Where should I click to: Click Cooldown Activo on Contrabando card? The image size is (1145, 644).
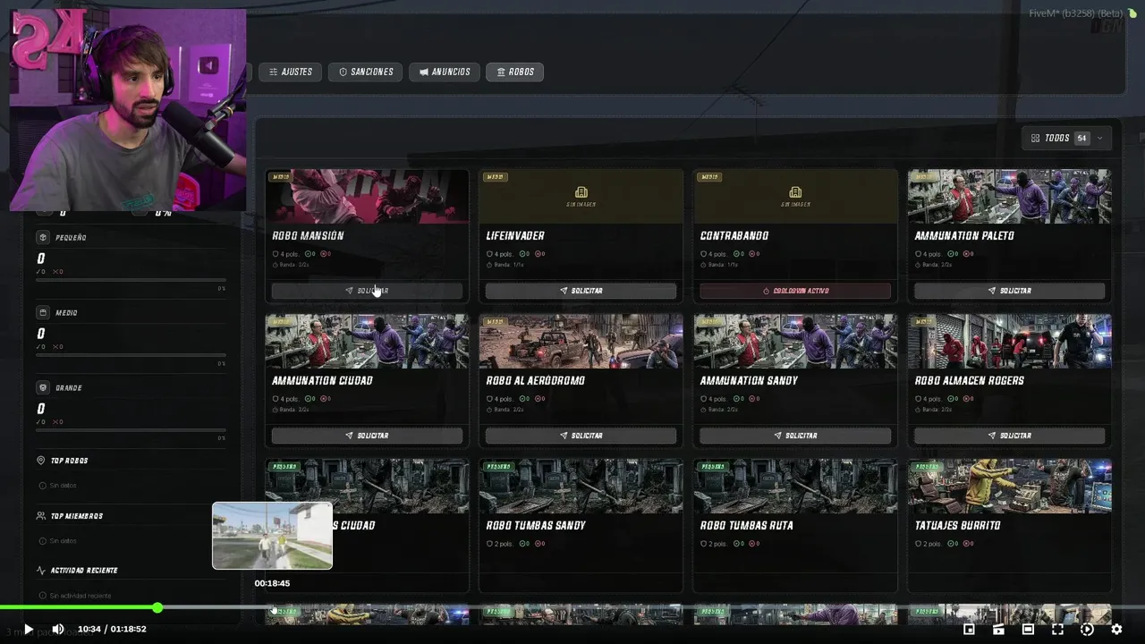pos(795,291)
